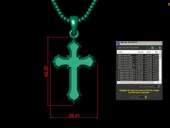The height and width of the screenshot is (128, 170).
Task: Select the Yellow Gold:9KY row
Action: click(x=138, y=55)
